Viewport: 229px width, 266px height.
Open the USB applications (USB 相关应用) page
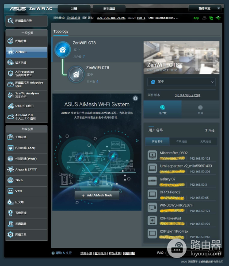pyautogui.click(x=27, y=106)
